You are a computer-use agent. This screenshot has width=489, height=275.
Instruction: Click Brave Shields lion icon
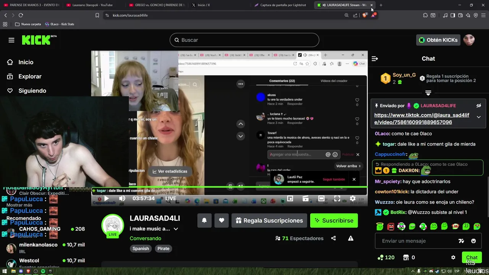pos(365,15)
